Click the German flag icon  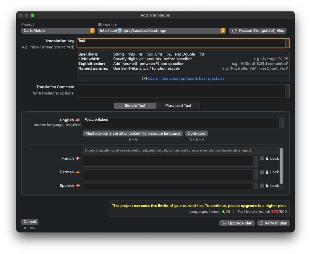[77, 172]
